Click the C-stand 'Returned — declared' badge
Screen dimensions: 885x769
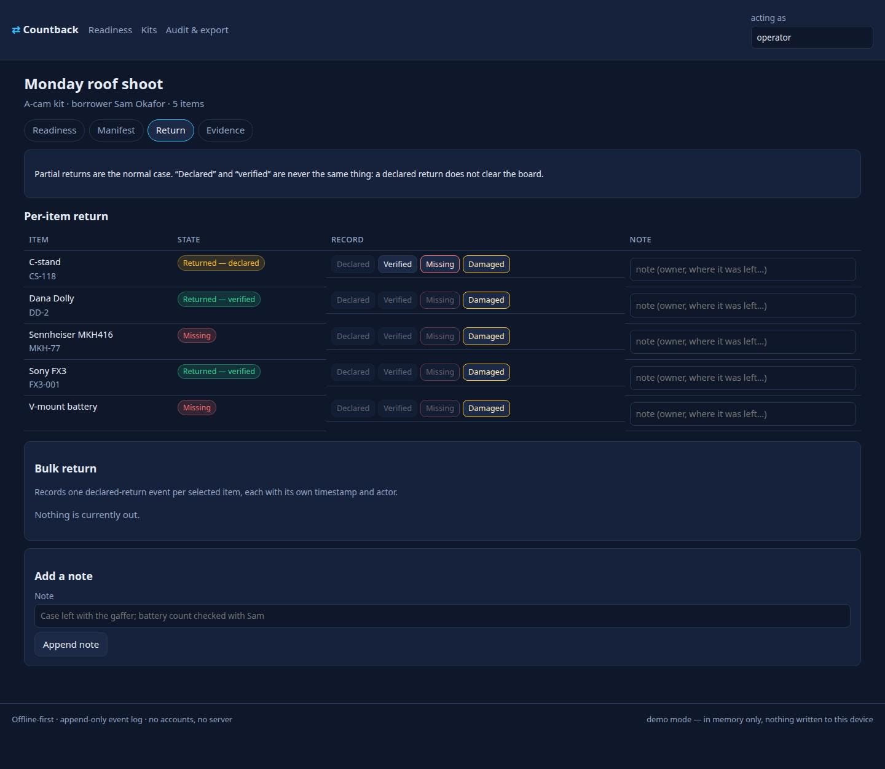[221, 263]
